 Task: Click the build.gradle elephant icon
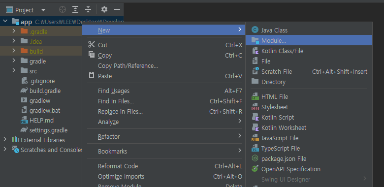coord(24,91)
